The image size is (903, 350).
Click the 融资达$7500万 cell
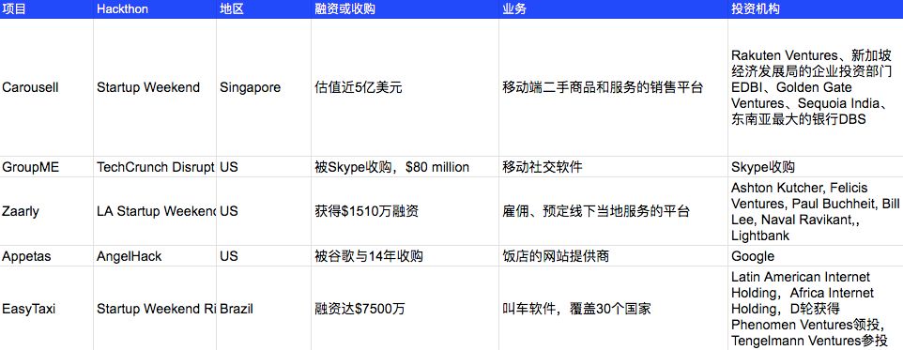point(405,309)
